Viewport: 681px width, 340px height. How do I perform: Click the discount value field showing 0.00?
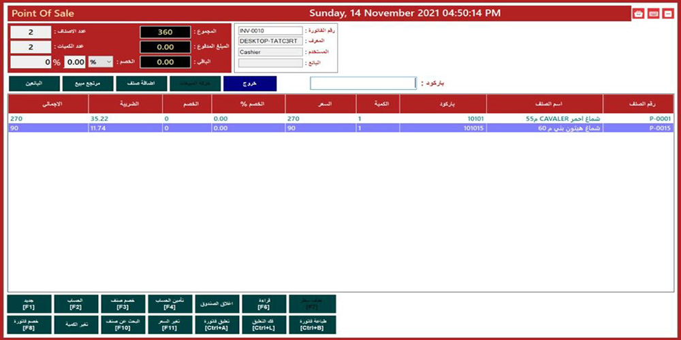pyautogui.click(x=74, y=62)
